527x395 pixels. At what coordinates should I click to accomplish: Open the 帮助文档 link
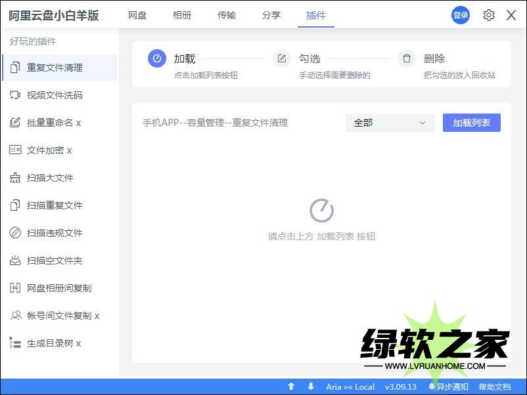coord(495,386)
